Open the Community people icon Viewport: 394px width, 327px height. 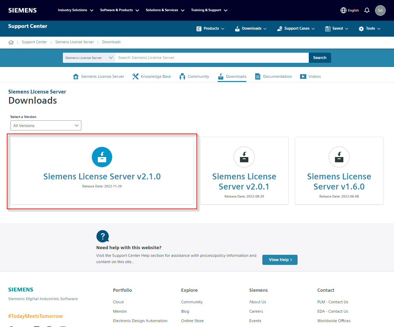(182, 76)
